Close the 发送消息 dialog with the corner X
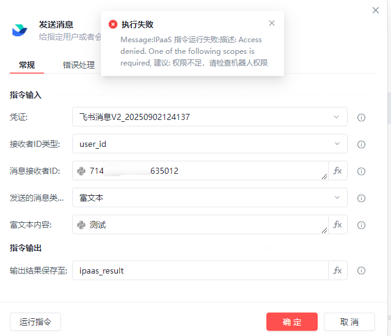This screenshot has height=336, width=391. 376,10
